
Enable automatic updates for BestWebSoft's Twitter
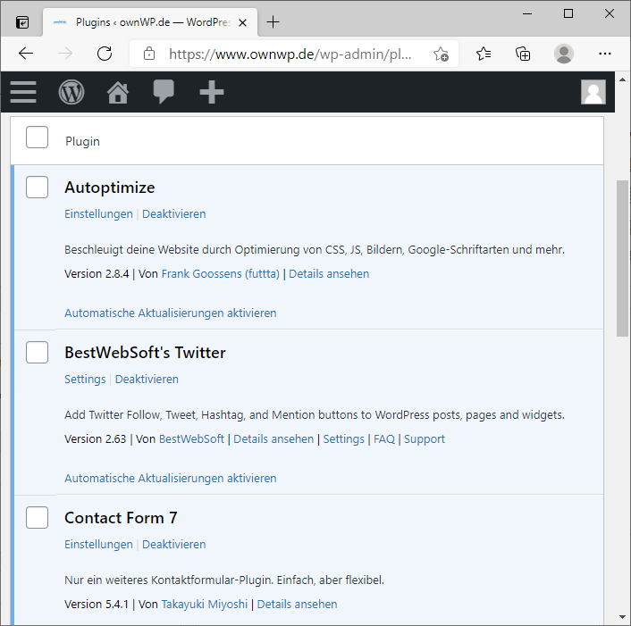coord(171,479)
